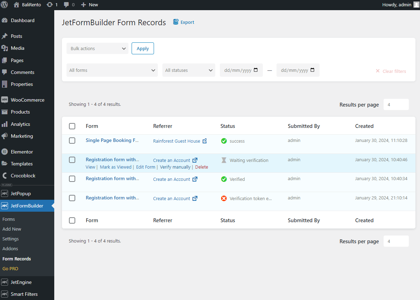Image resolution: width=420 pixels, height=300 pixels.
Task: Open the All statuses dropdown
Action: (x=188, y=70)
